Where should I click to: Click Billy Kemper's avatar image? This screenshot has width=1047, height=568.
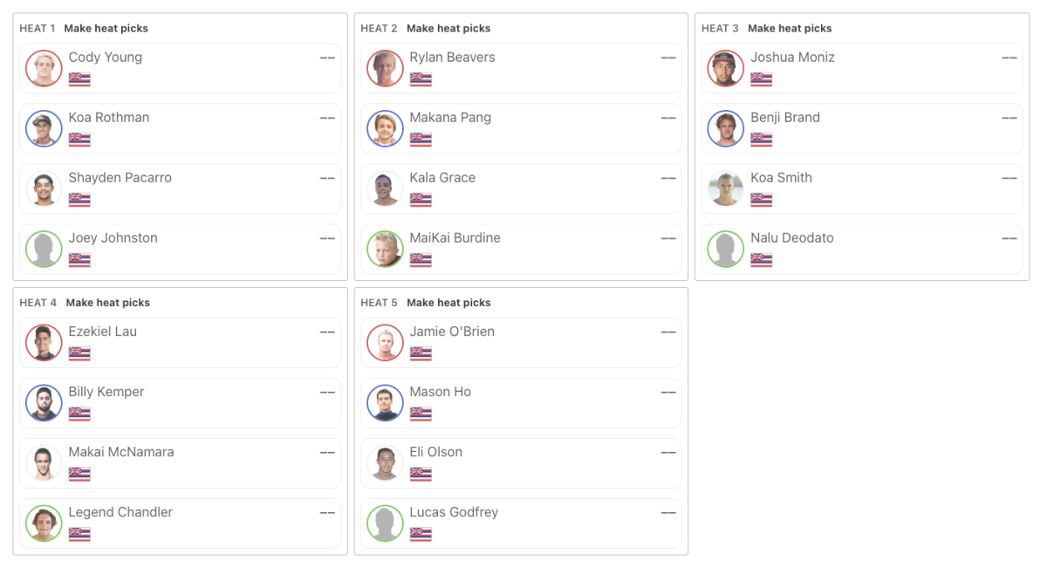tap(44, 403)
